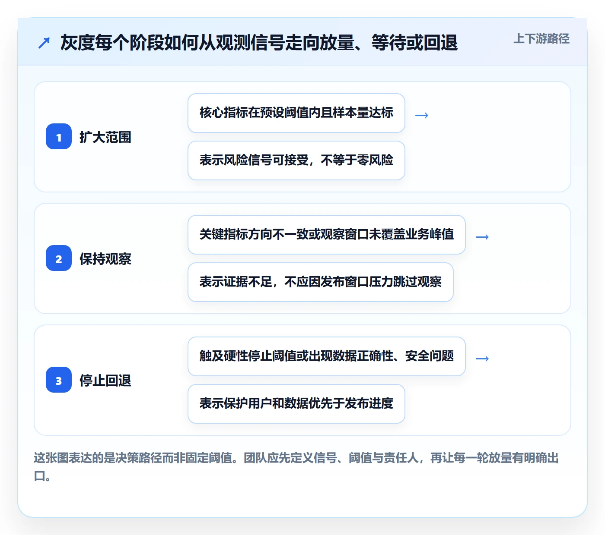Click the arrow after 触及硬性停止阈值 box
The height and width of the screenshot is (535, 605).
pos(482,359)
